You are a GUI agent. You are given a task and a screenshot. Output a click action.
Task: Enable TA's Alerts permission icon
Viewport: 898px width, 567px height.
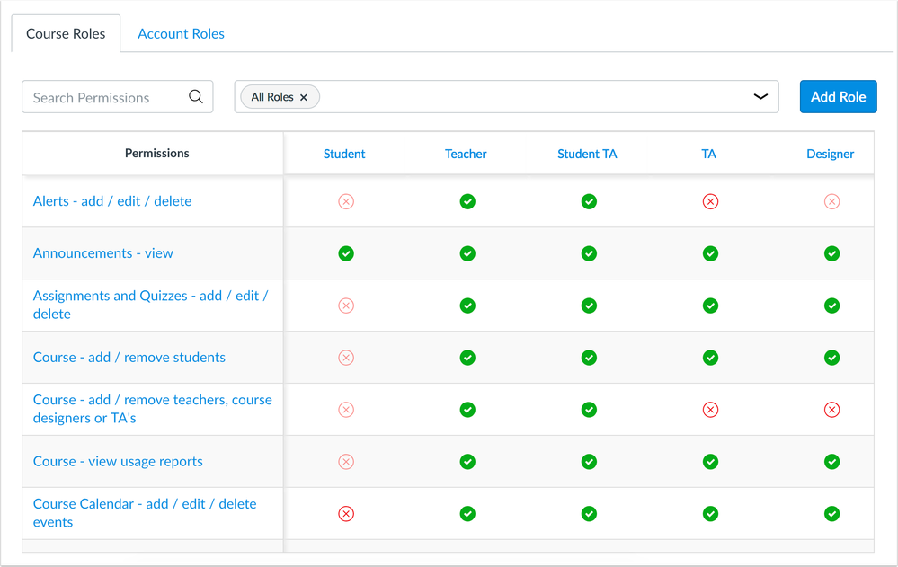pos(710,201)
